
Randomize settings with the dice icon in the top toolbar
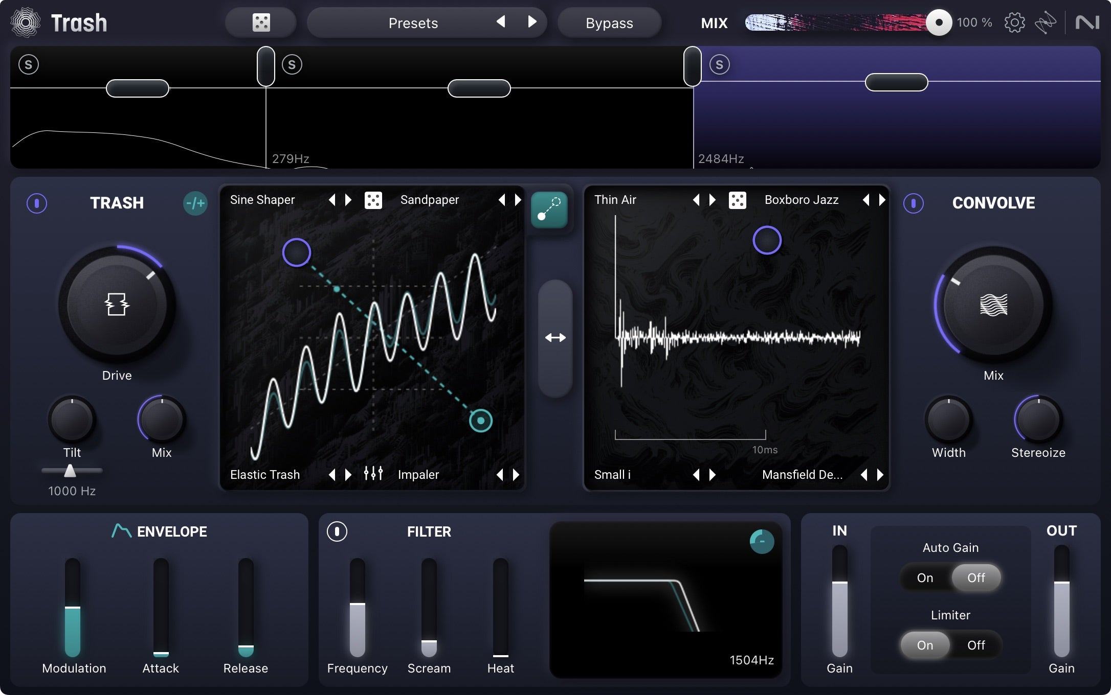261,22
